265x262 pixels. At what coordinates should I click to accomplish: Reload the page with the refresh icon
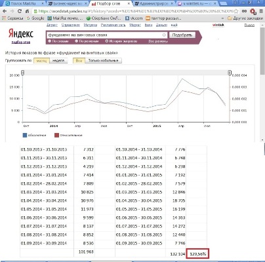[x=20, y=11]
